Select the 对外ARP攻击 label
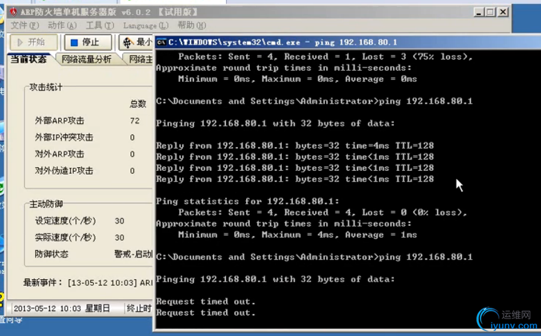The width and height of the screenshot is (541, 336). coord(59,154)
